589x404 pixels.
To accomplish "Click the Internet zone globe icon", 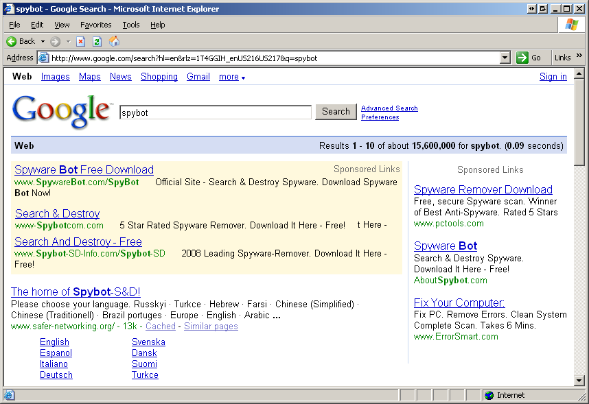I will point(489,395).
